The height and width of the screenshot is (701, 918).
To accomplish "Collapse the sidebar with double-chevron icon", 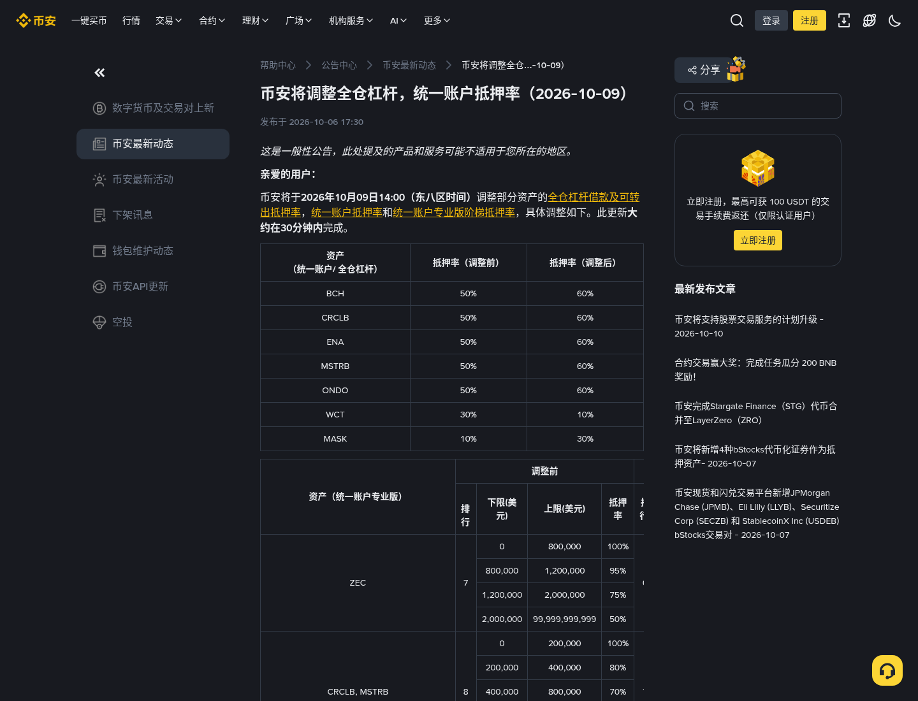I will pos(99,73).
